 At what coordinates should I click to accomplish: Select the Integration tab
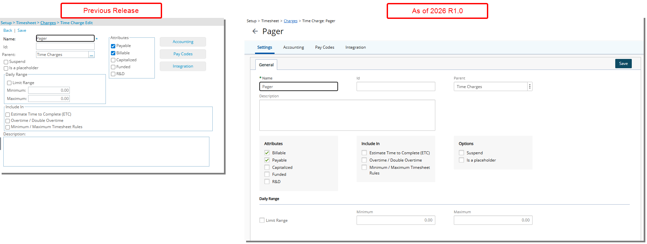click(356, 47)
